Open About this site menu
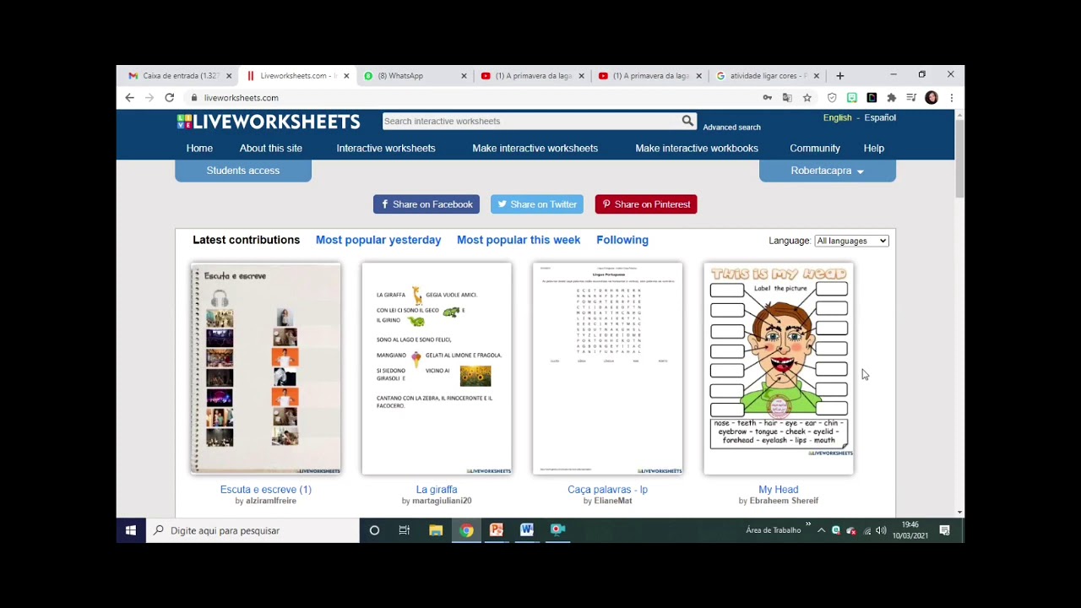The image size is (1081, 608). tap(270, 149)
